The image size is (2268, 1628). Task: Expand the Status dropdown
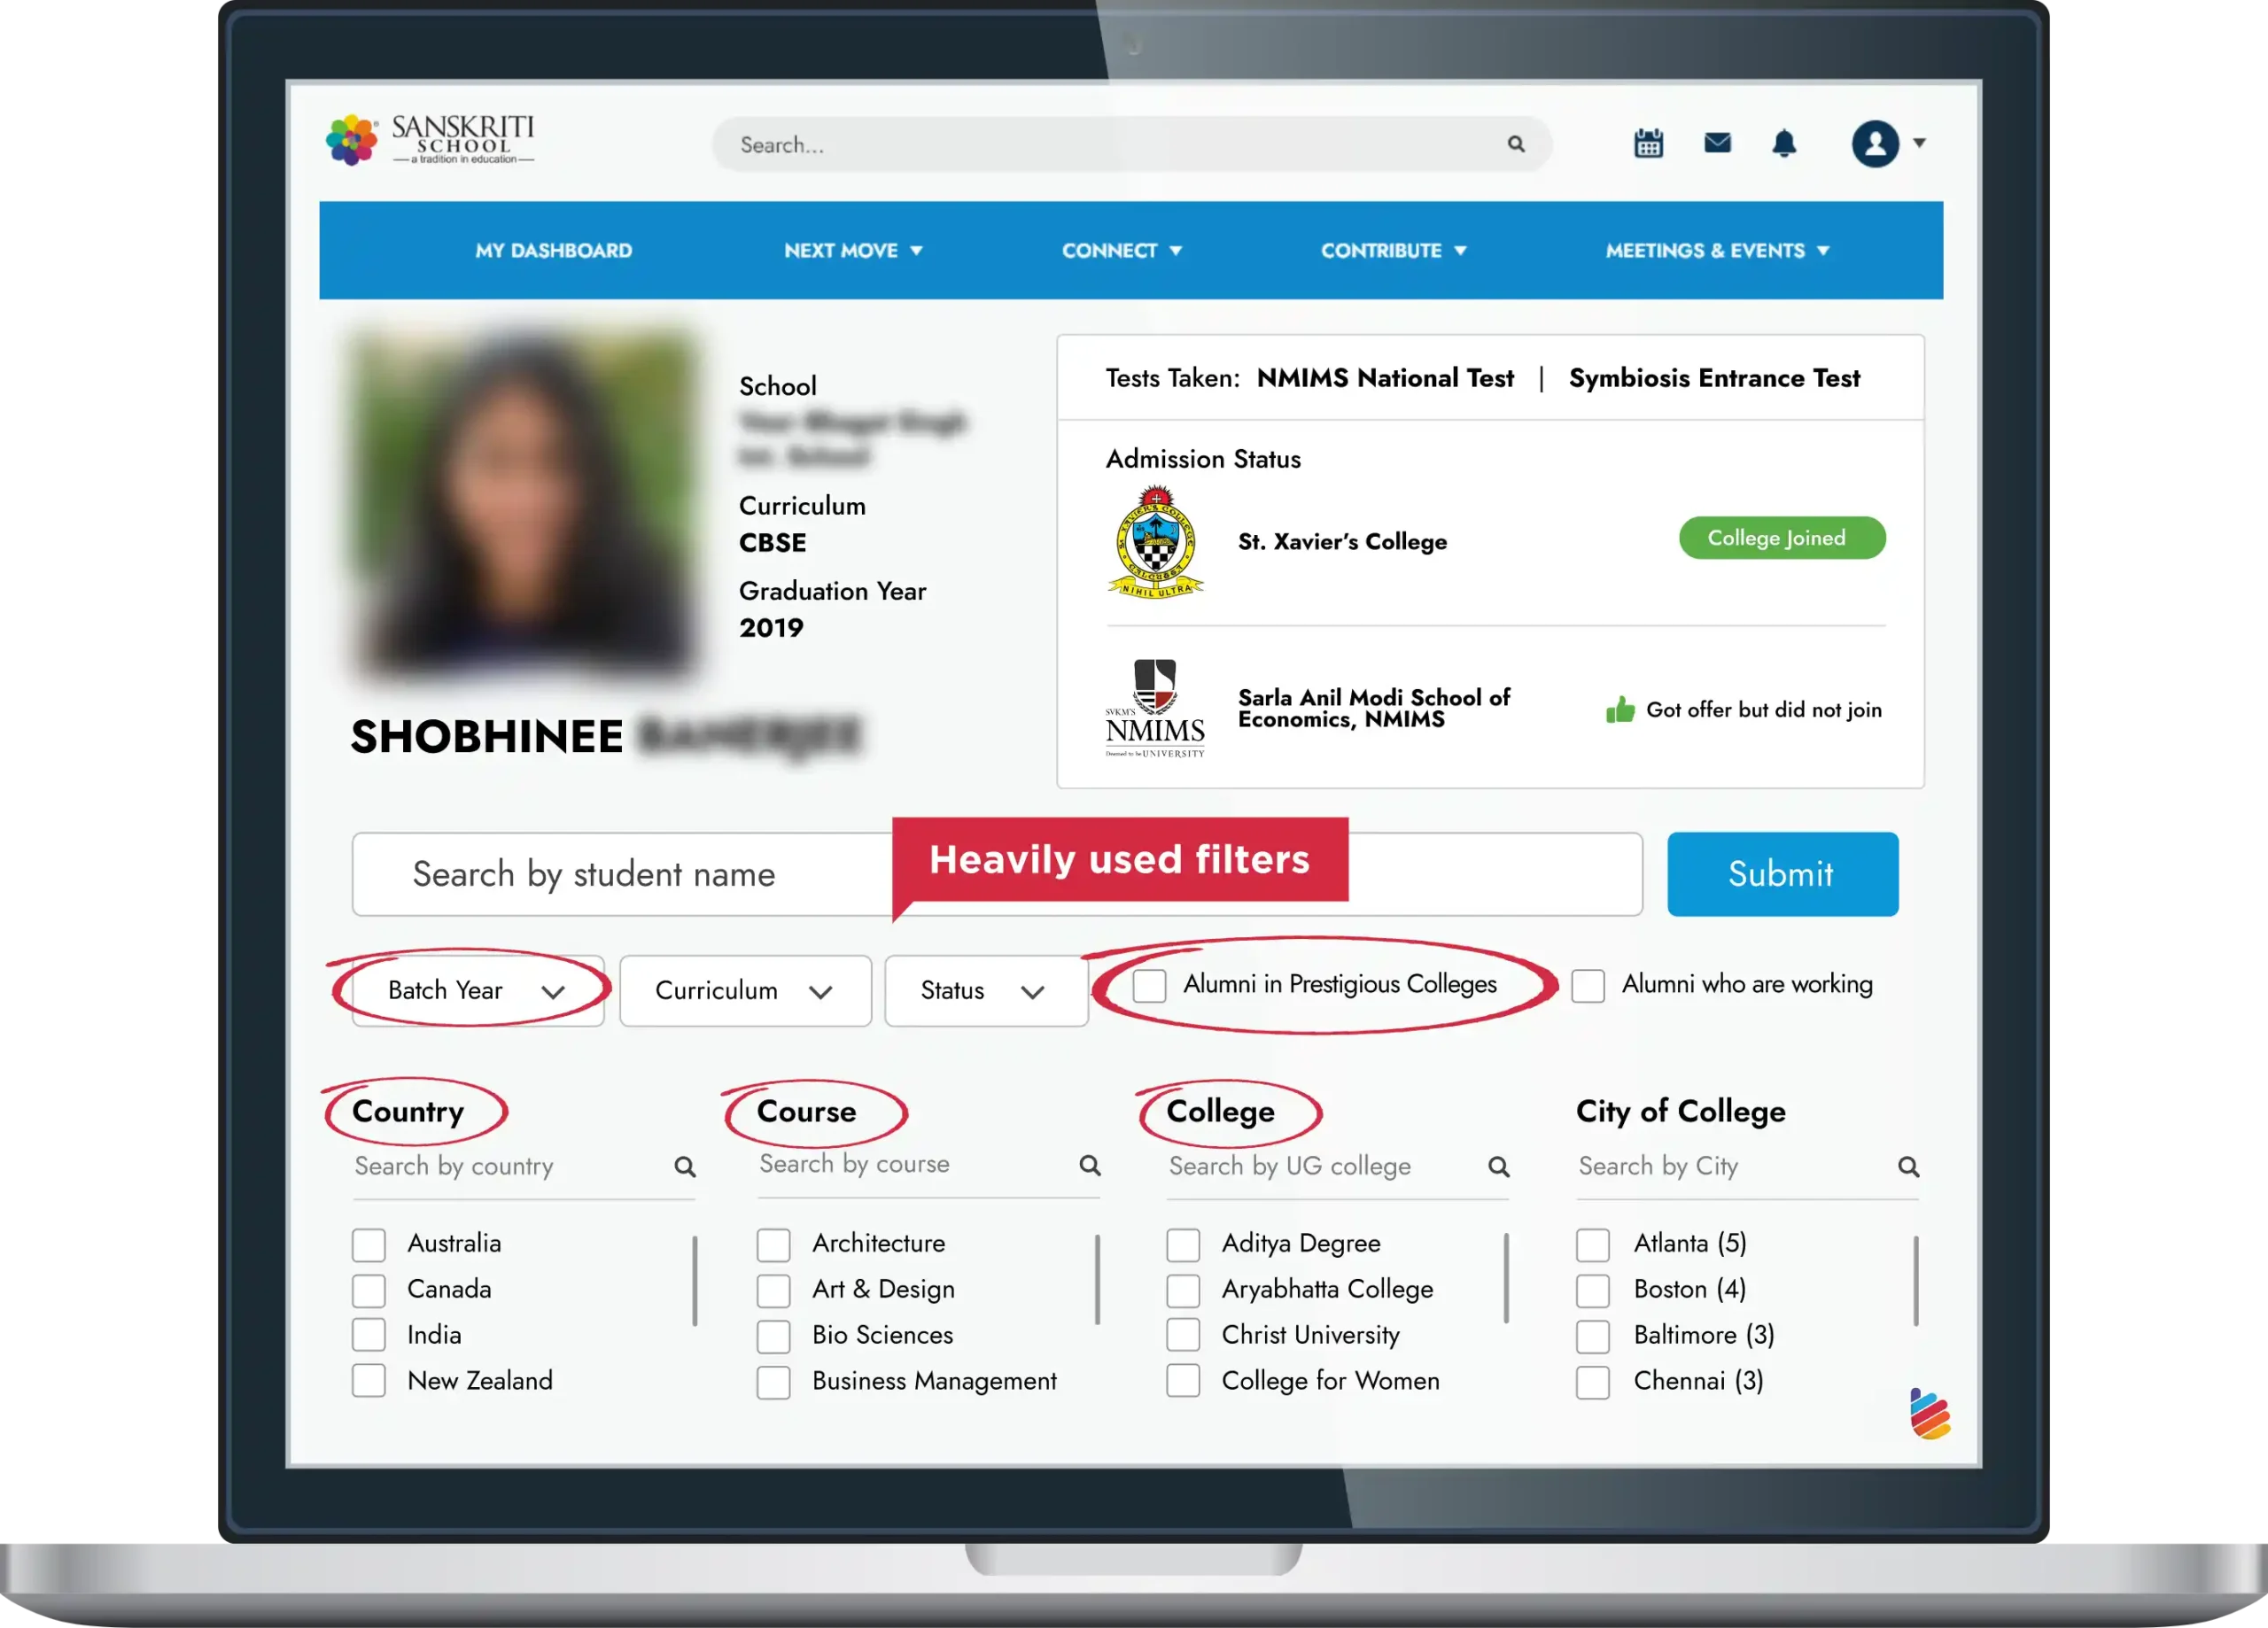985,991
